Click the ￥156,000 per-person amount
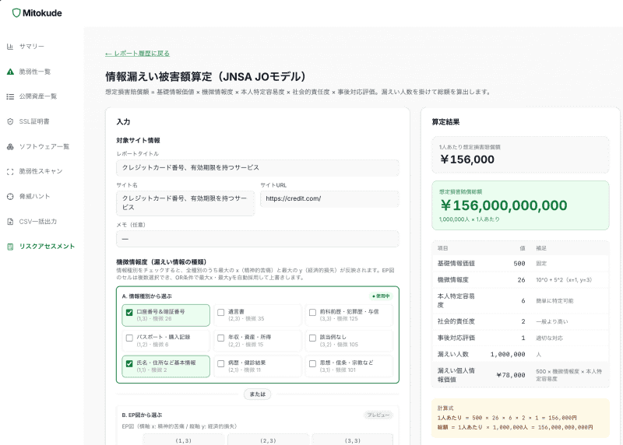This screenshot has height=445, width=623. pos(466,159)
